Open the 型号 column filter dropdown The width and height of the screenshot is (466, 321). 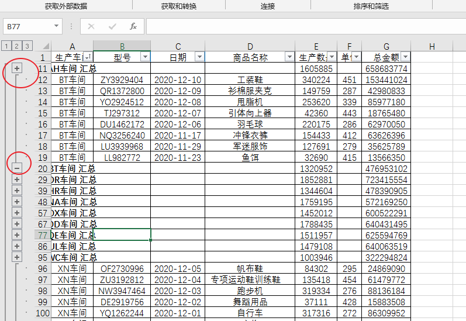tap(145, 57)
